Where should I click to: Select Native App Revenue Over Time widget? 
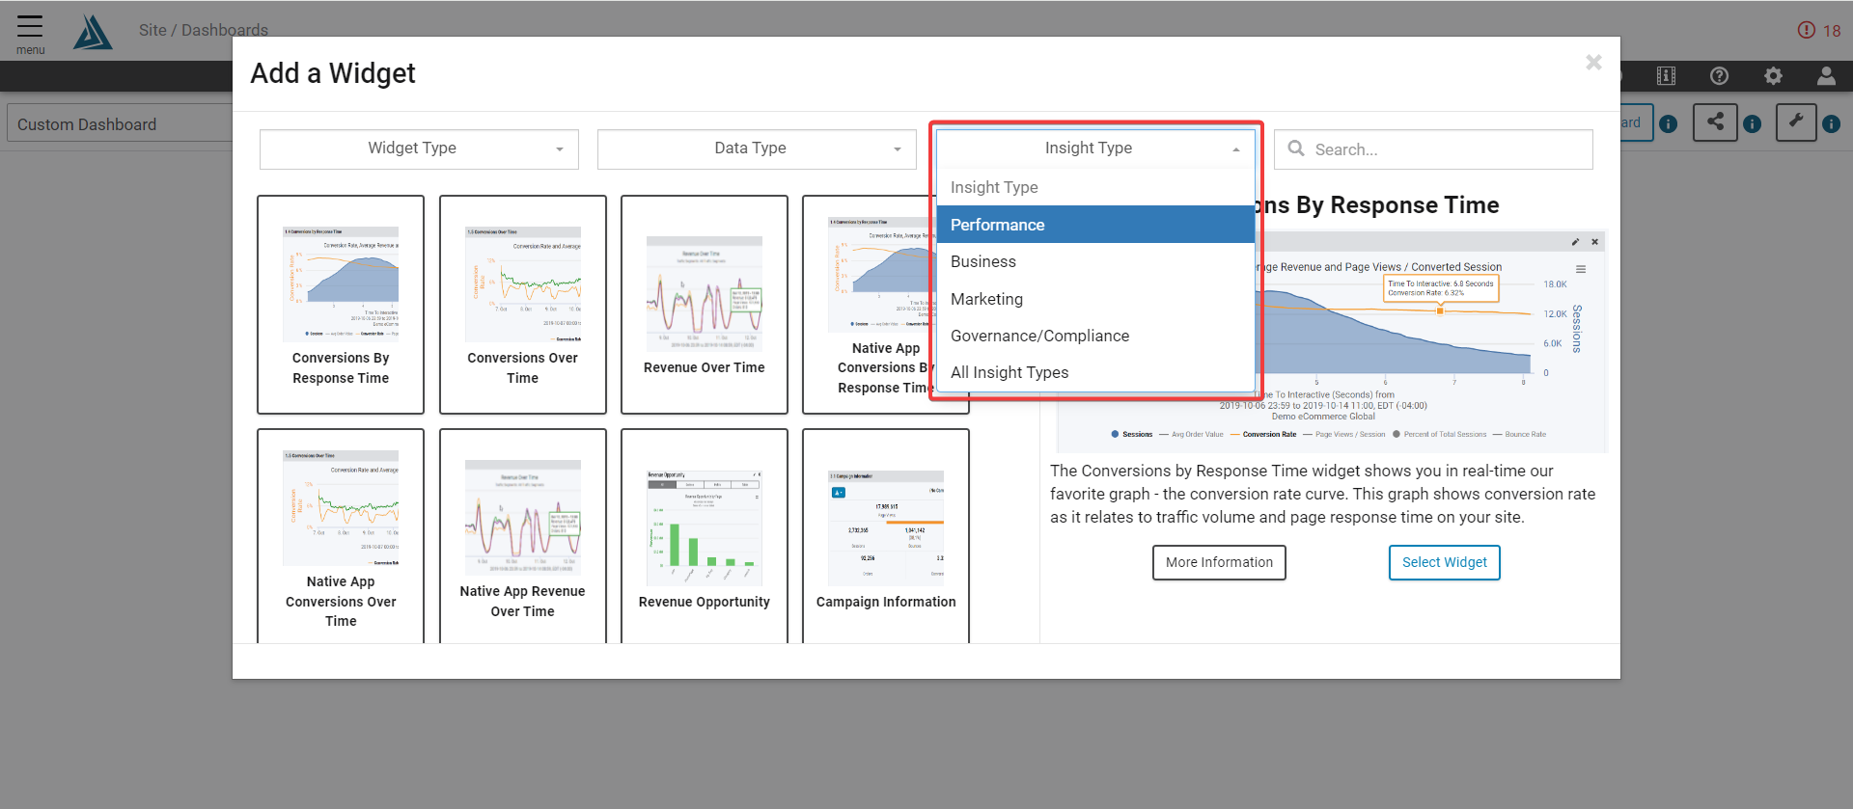[522, 536]
